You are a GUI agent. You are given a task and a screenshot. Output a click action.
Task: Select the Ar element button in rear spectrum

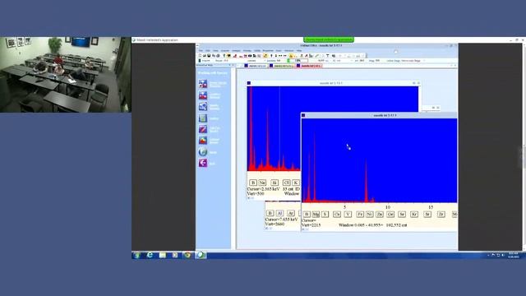291,213
